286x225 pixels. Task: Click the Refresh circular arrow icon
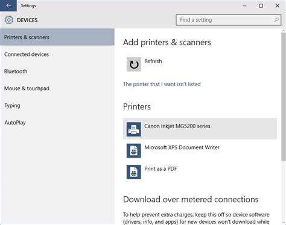[133, 64]
